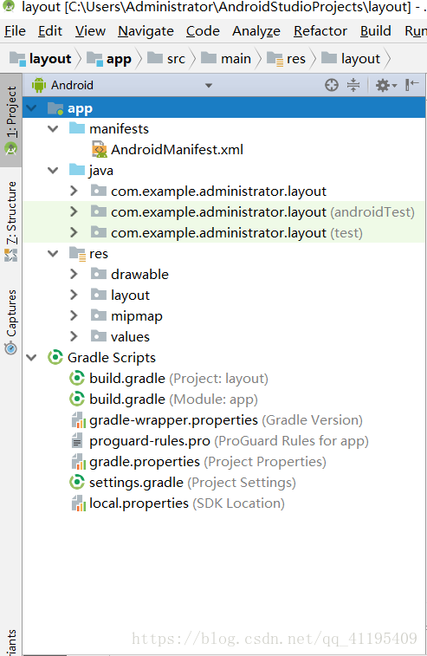Expand the (test) package
This screenshot has height=656, width=427.
[x=74, y=232]
